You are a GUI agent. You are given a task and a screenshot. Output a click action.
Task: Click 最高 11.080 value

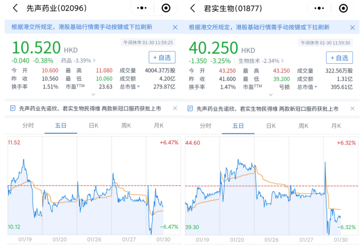[x=104, y=70]
